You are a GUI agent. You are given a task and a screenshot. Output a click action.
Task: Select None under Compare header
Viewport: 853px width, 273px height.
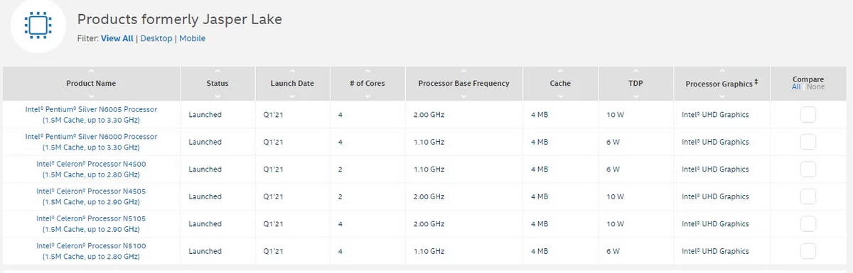[x=816, y=87]
